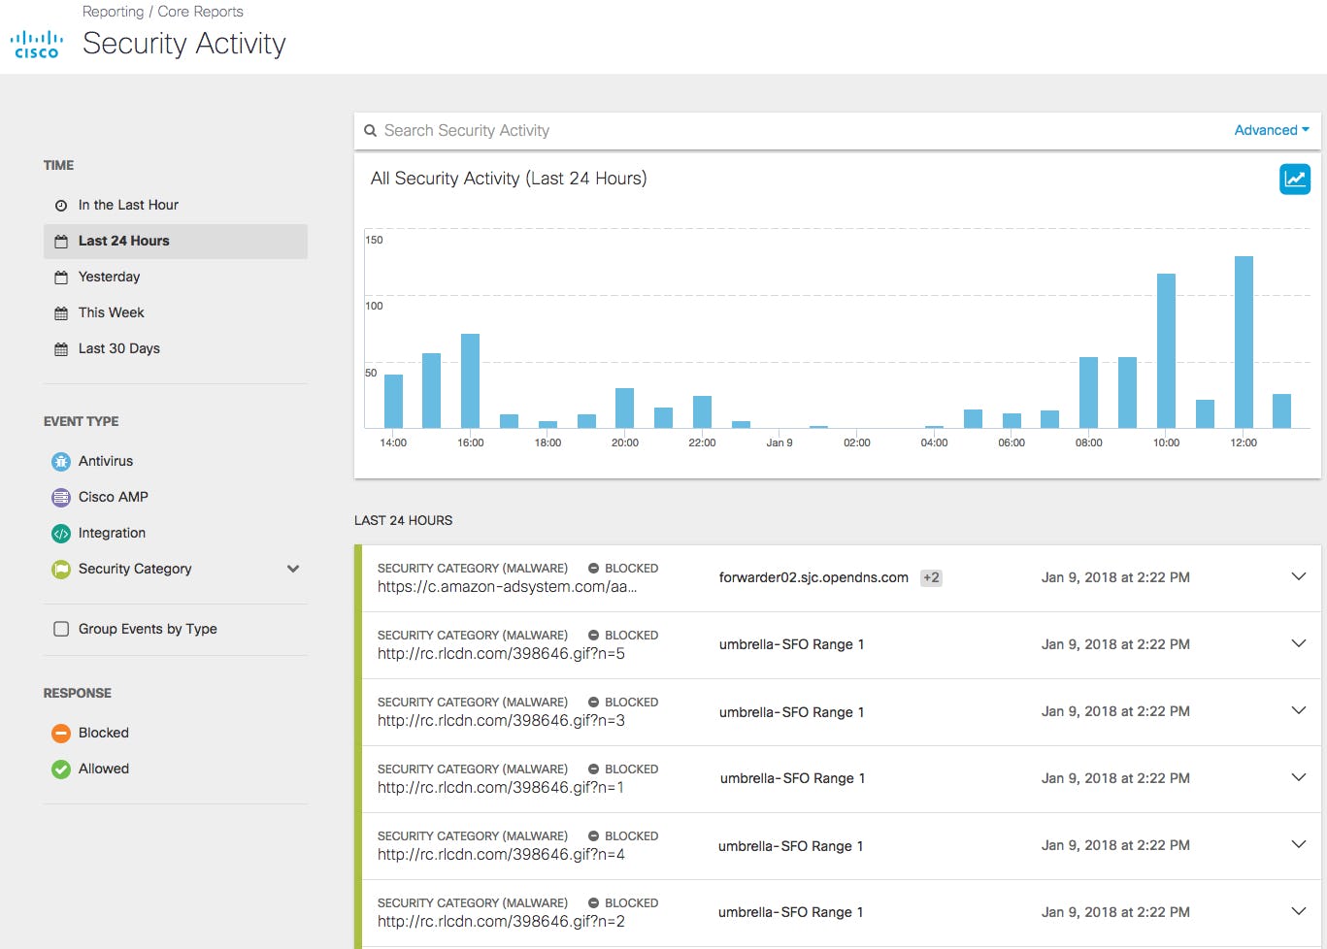Click the Security Category event type icon
This screenshot has width=1327, height=949.
pyautogui.click(x=60, y=569)
